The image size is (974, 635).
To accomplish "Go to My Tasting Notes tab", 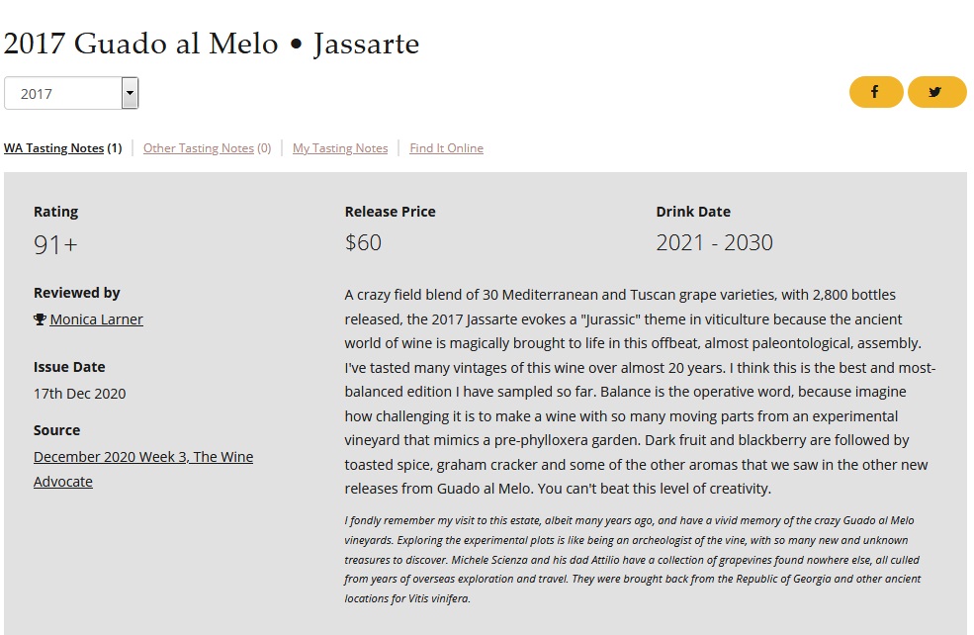I will click(340, 148).
